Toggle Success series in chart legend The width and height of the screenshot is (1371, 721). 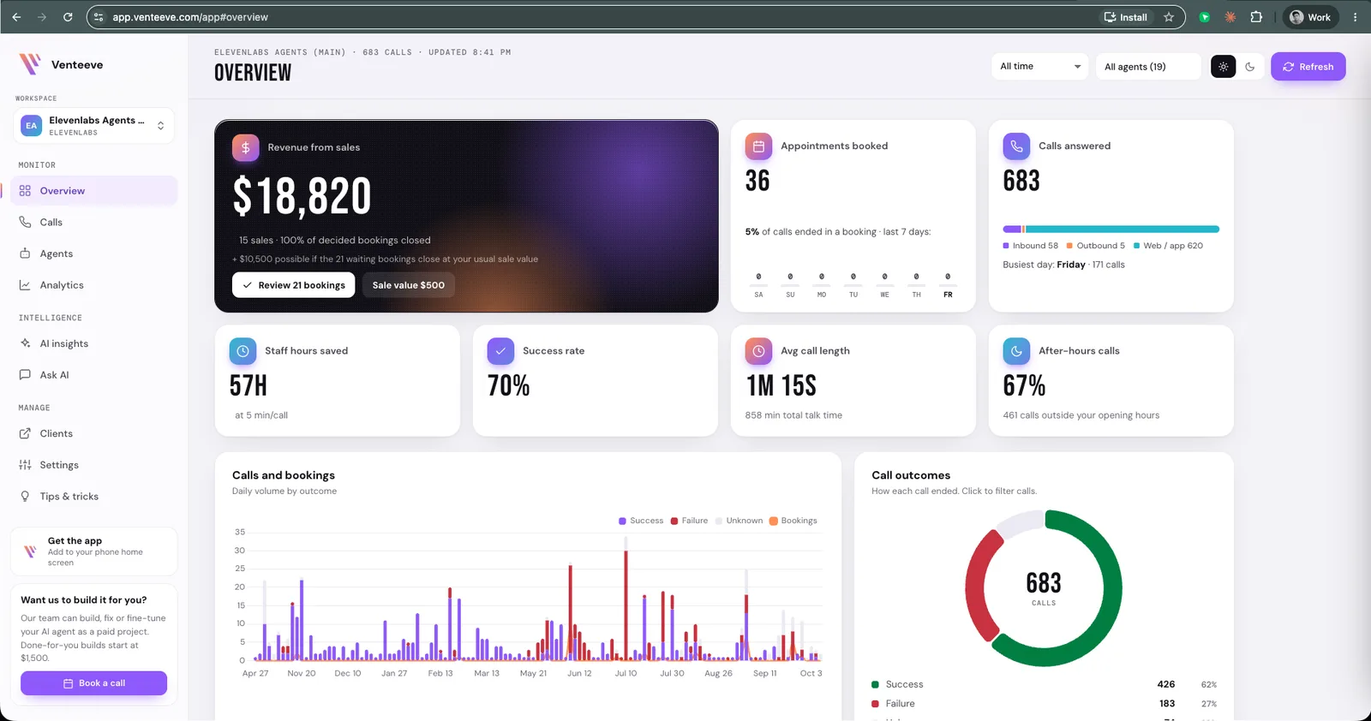tap(641, 521)
